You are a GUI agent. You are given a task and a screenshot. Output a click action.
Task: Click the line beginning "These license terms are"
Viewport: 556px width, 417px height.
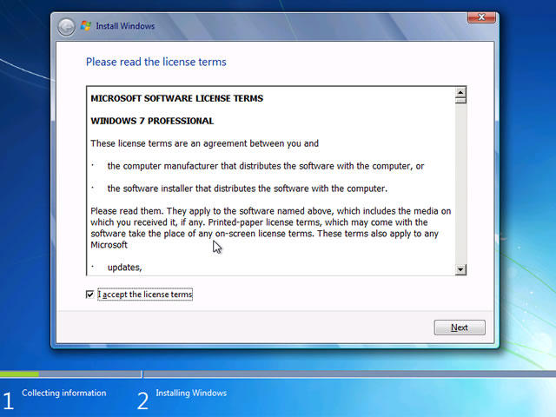(x=205, y=143)
